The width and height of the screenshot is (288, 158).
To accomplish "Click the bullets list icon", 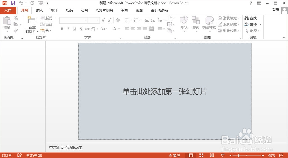I will [127, 20].
